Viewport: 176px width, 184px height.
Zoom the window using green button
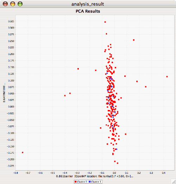coord(20,4)
